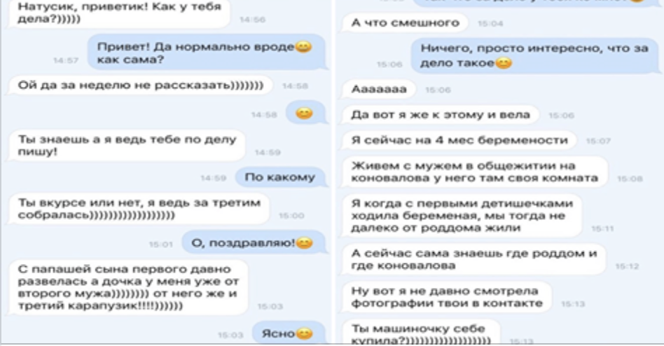Click the message about 'за третим собралась'
Viewport: 664px width, 346px height.
click(x=139, y=209)
